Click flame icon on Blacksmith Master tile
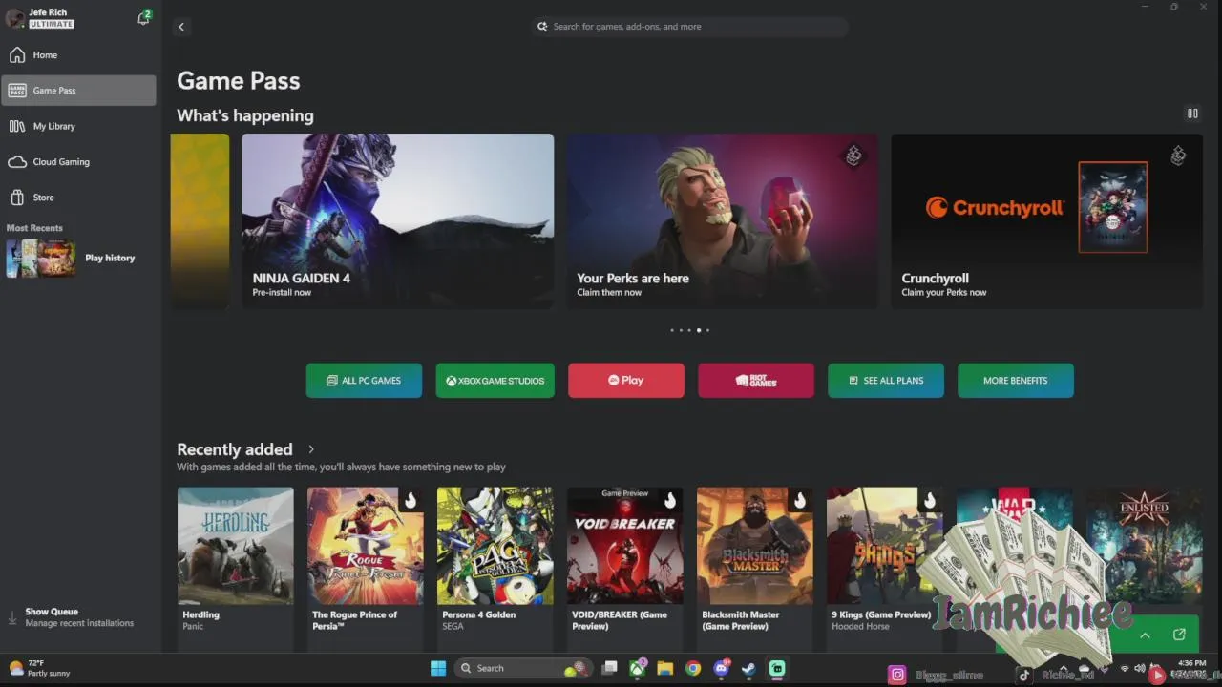The height and width of the screenshot is (687, 1222). tap(800, 501)
